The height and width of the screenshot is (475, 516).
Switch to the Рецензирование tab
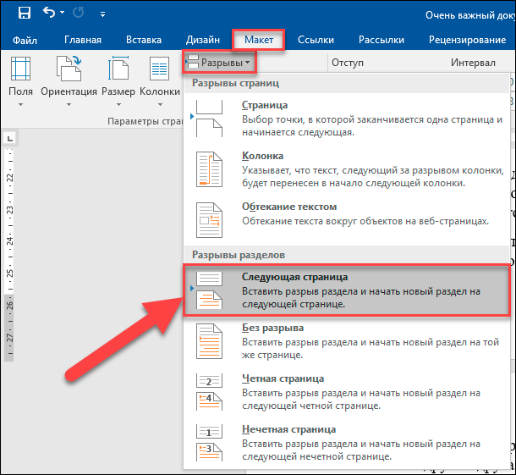click(467, 40)
